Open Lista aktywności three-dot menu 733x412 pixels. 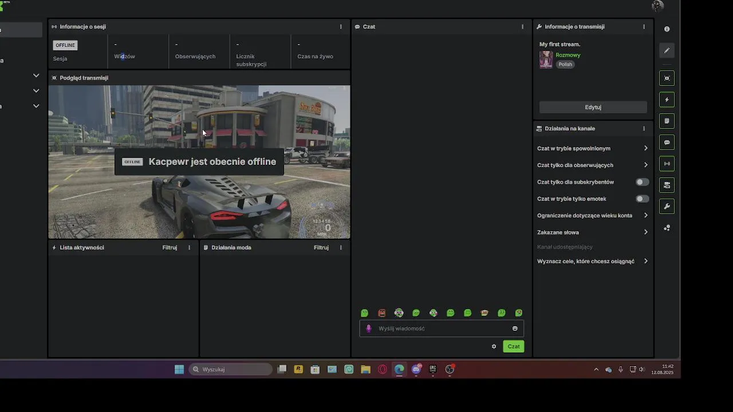(189, 248)
